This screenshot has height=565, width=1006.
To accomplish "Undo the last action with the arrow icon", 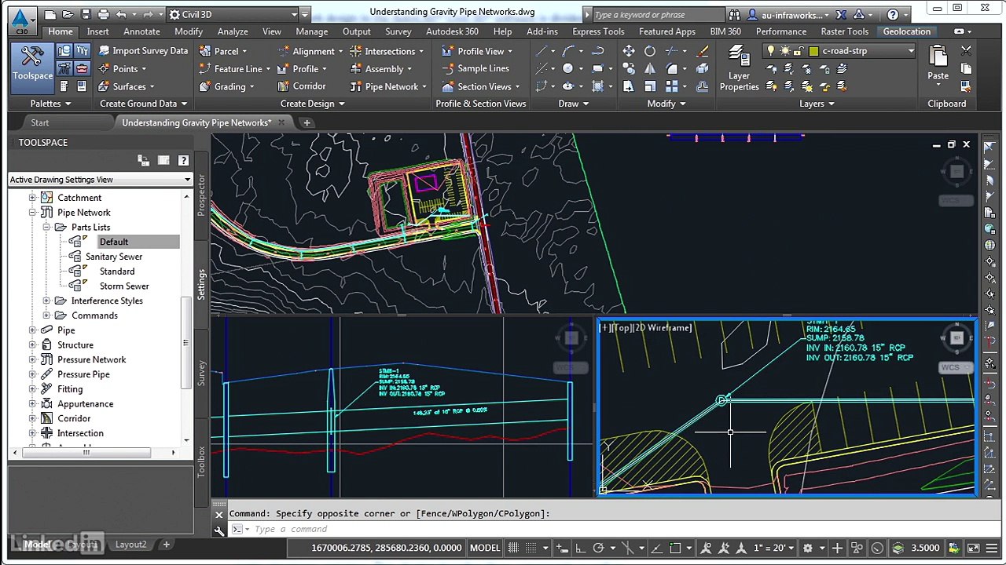I will coord(121,14).
